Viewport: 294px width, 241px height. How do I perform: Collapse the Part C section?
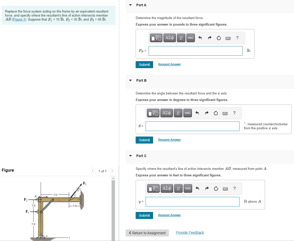click(x=130, y=156)
